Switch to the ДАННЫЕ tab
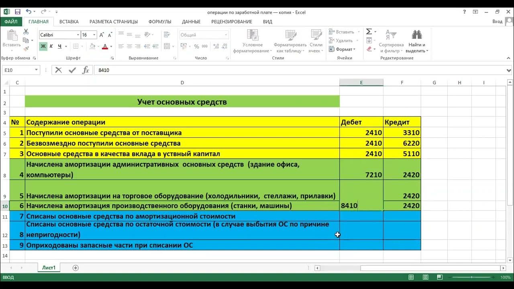This screenshot has width=514, height=289. tap(191, 22)
